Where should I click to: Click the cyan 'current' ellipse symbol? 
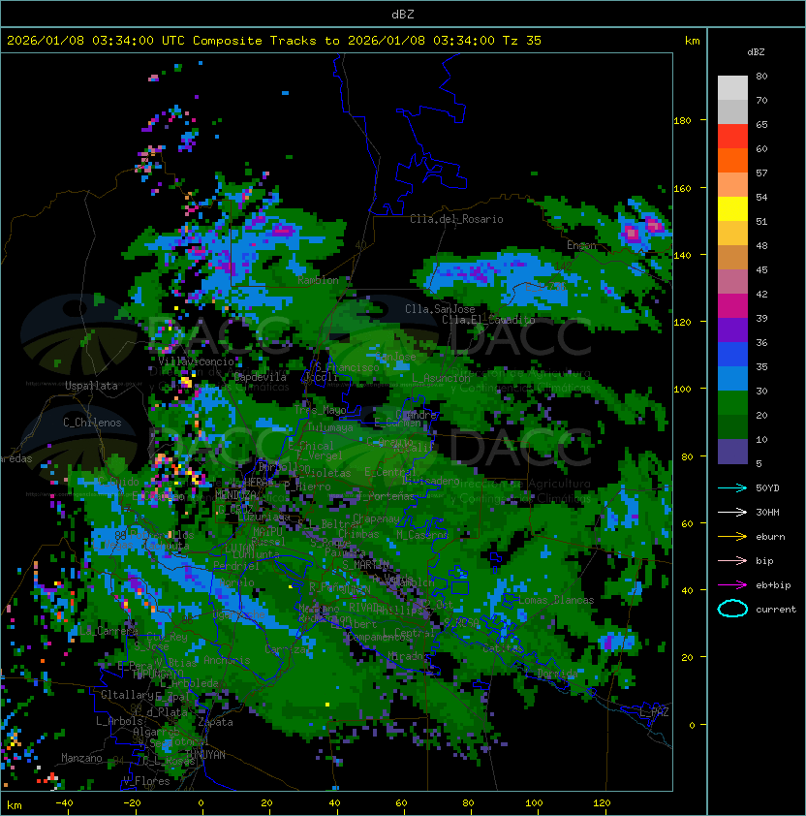click(x=732, y=609)
